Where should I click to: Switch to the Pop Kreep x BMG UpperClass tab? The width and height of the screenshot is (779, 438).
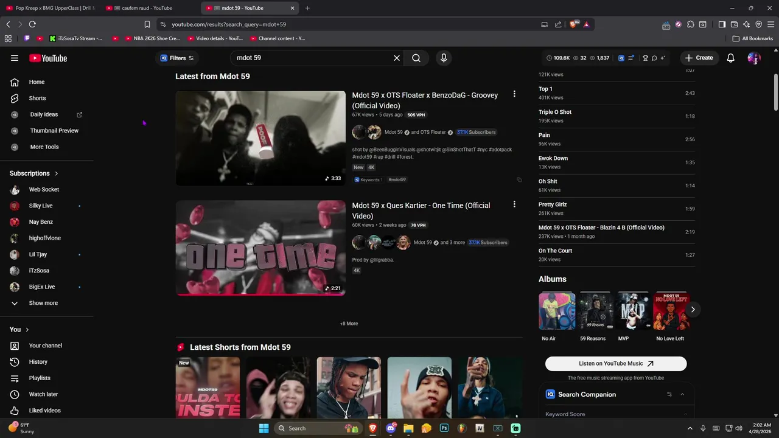pyautogui.click(x=50, y=8)
